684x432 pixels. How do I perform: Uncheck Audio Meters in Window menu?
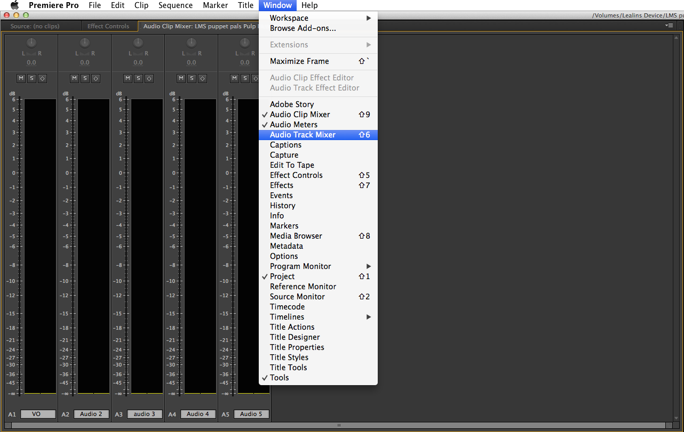pyautogui.click(x=318, y=125)
